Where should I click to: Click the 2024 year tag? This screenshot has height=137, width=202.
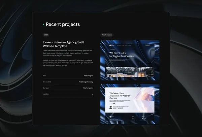tap(46, 35)
